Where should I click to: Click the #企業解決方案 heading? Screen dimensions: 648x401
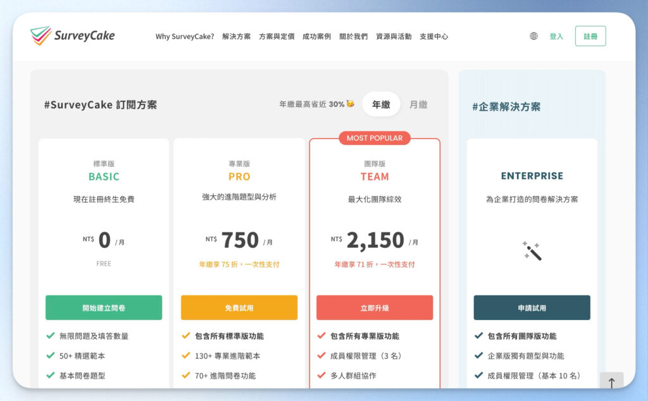(506, 107)
